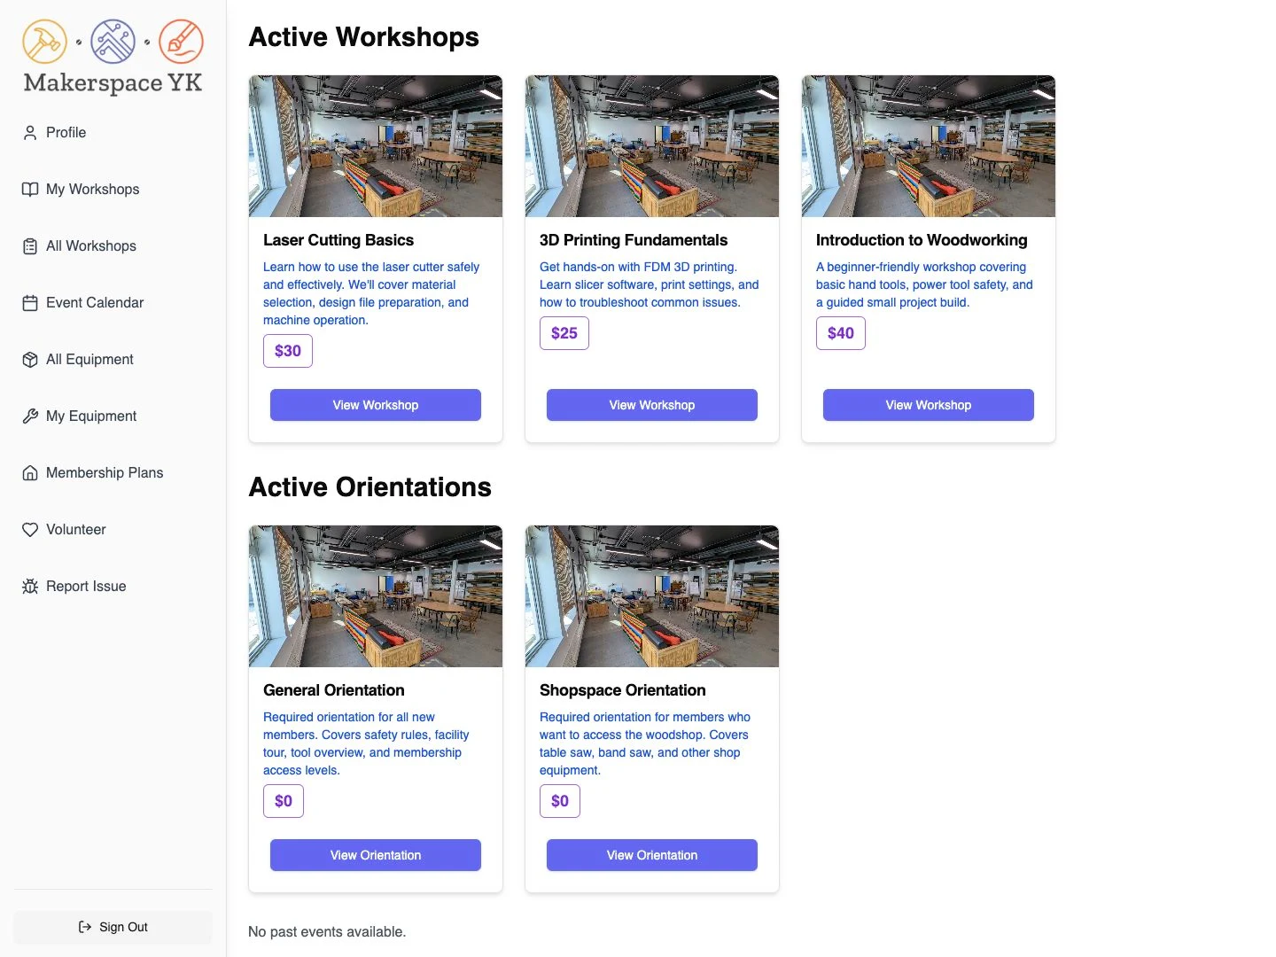Click the Sign Out button

tap(113, 927)
